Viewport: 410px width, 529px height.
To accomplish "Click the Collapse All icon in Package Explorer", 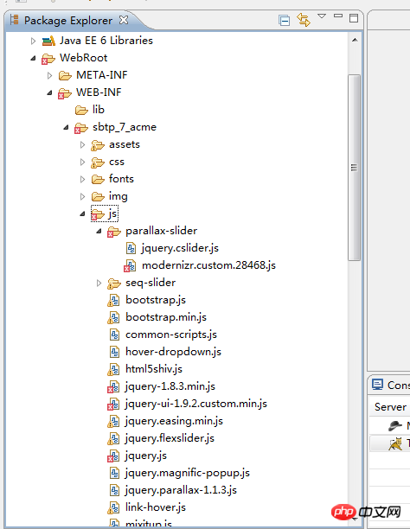I will (x=284, y=20).
